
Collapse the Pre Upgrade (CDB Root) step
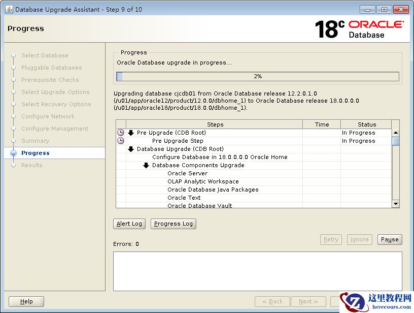[131, 133]
